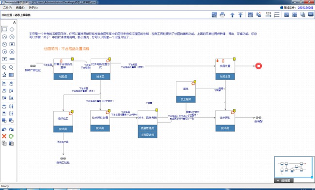
Task: Click the plain up arrow toolbar icon
Action: coord(232,15)
